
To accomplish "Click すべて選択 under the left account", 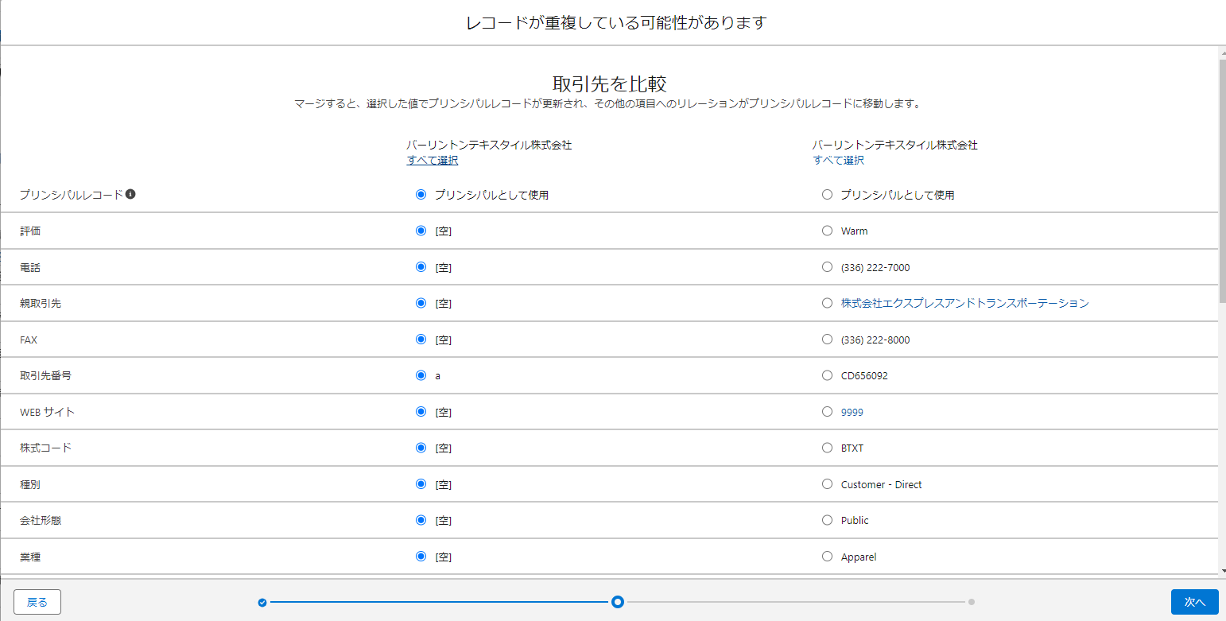I will [x=433, y=160].
